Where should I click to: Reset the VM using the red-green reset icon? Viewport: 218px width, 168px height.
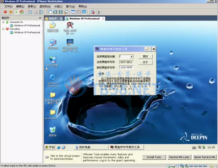[x=22, y=12]
